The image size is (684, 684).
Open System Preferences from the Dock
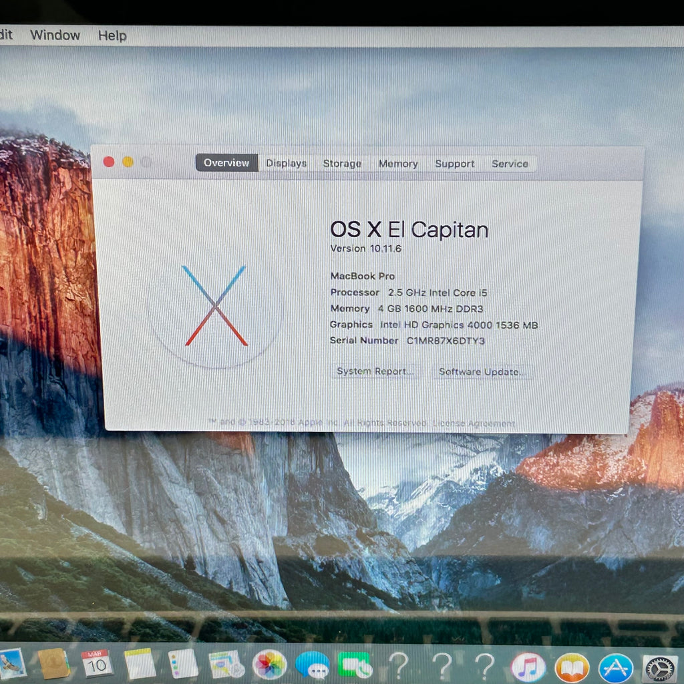[x=659, y=669]
